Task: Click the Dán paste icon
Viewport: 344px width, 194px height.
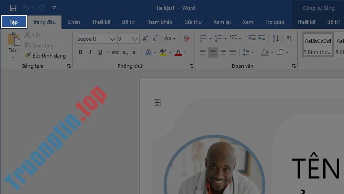Action: pos(14,39)
